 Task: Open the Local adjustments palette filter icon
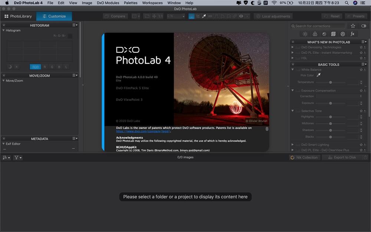click(x=342, y=34)
